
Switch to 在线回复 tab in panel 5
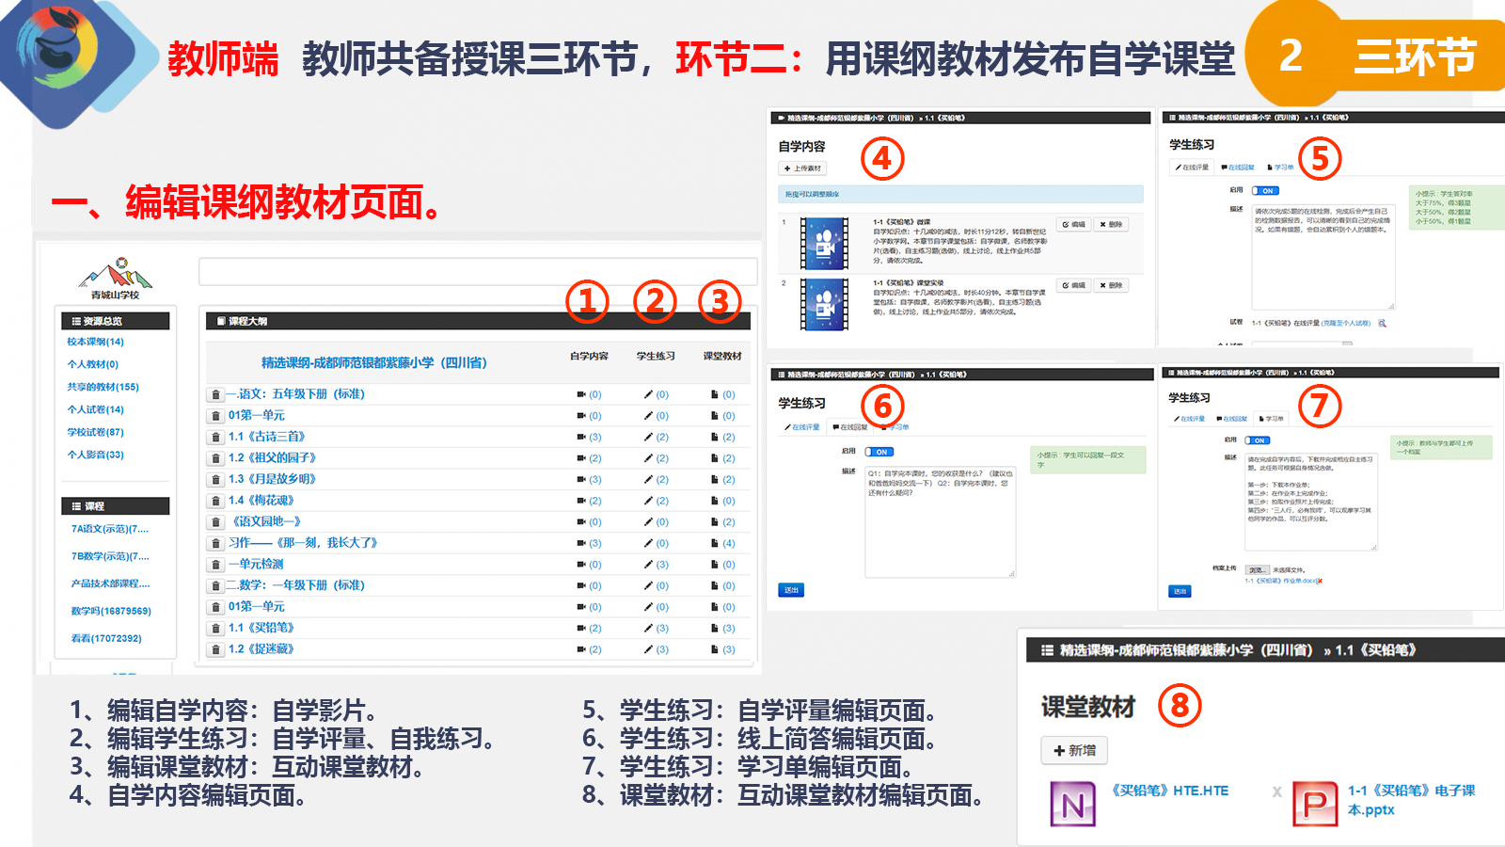[1238, 168]
